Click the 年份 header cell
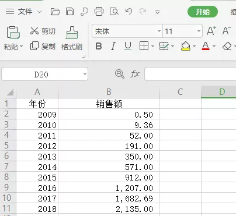The height and width of the screenshot is (216, 236). coord(37,104)
